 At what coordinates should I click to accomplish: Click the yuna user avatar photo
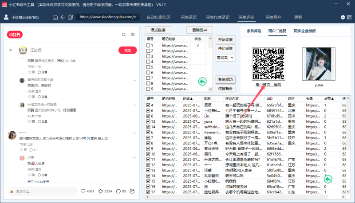point(319,64)
